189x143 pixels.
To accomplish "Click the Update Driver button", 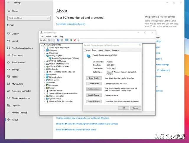I will tap(94, 83).
